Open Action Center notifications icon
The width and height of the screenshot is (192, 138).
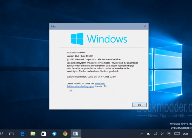(x=169, y=134)
